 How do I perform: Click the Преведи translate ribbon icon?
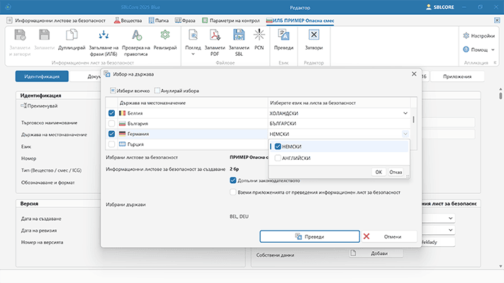tap(284, 35)
